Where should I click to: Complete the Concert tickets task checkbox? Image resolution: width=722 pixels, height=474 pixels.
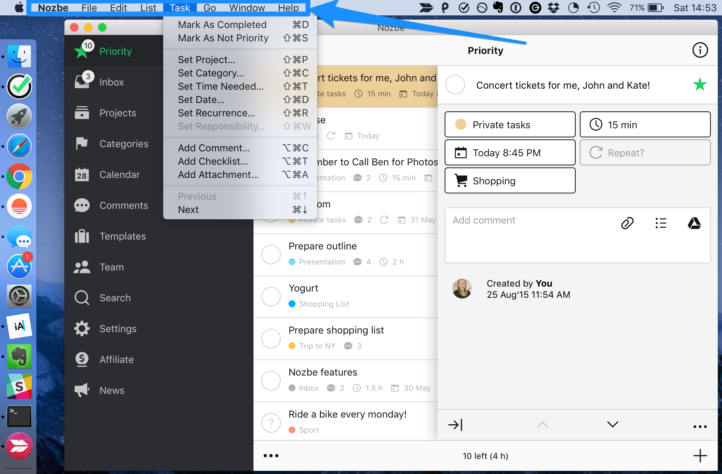pyautogui.click(x=455, y=85)
